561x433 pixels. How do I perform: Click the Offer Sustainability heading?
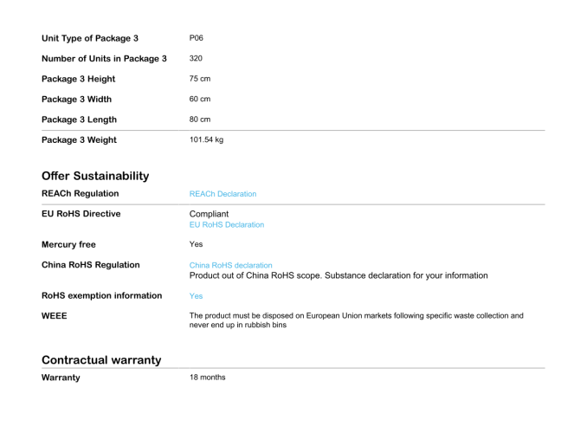coord(95,176)
